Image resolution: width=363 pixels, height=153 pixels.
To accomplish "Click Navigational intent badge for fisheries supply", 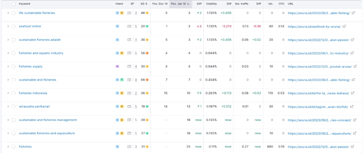I will (117, 67).
